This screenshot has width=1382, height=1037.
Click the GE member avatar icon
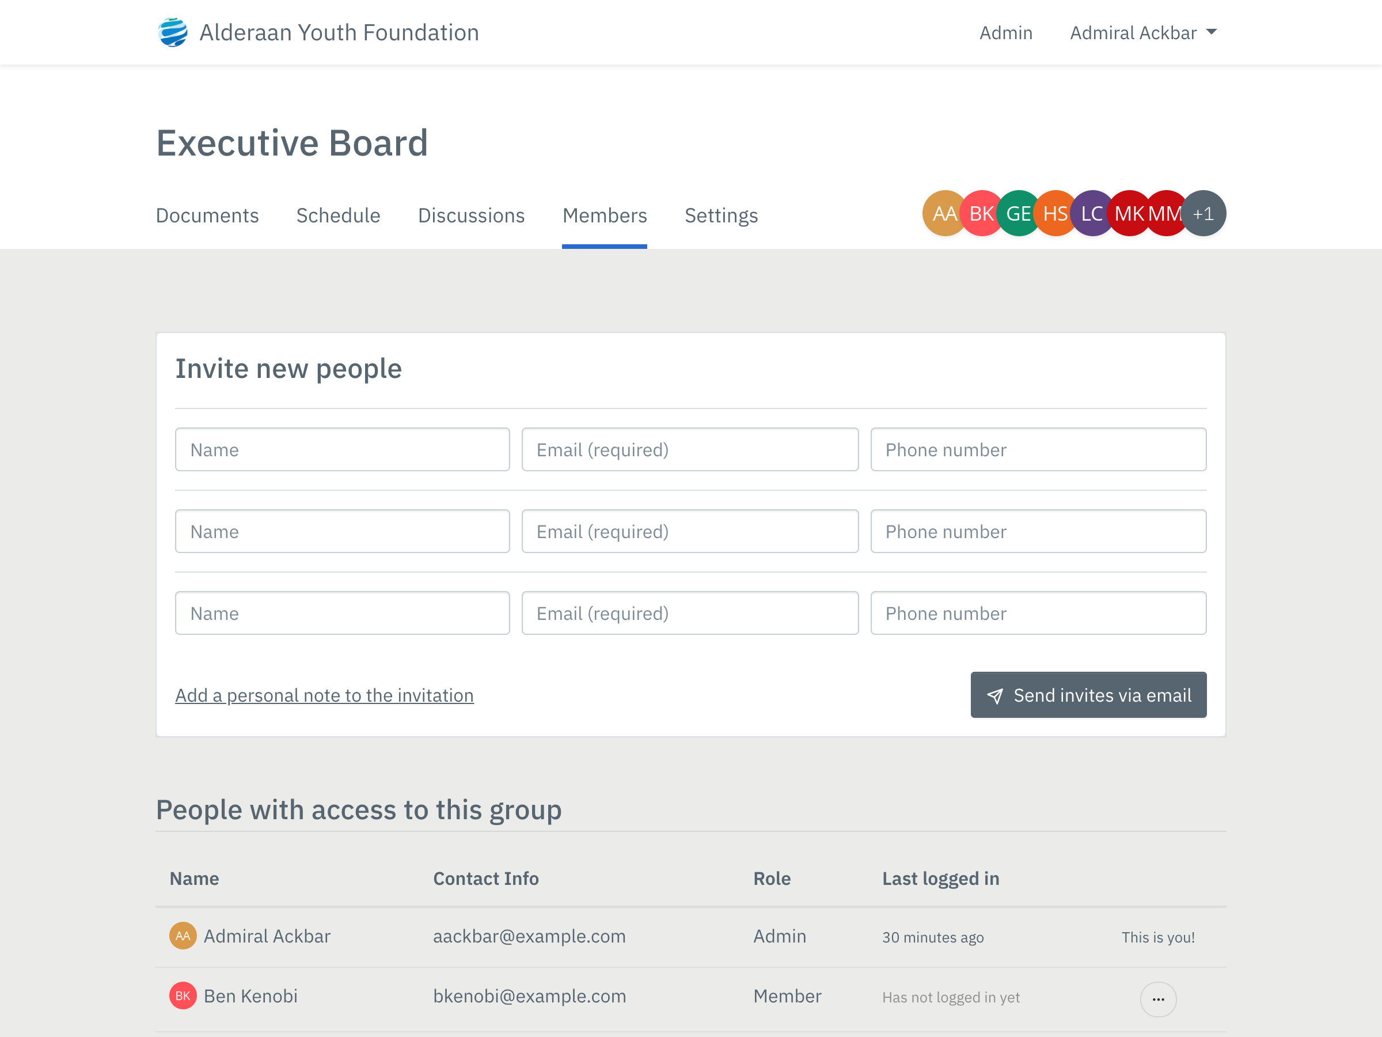click(1016, 213)
